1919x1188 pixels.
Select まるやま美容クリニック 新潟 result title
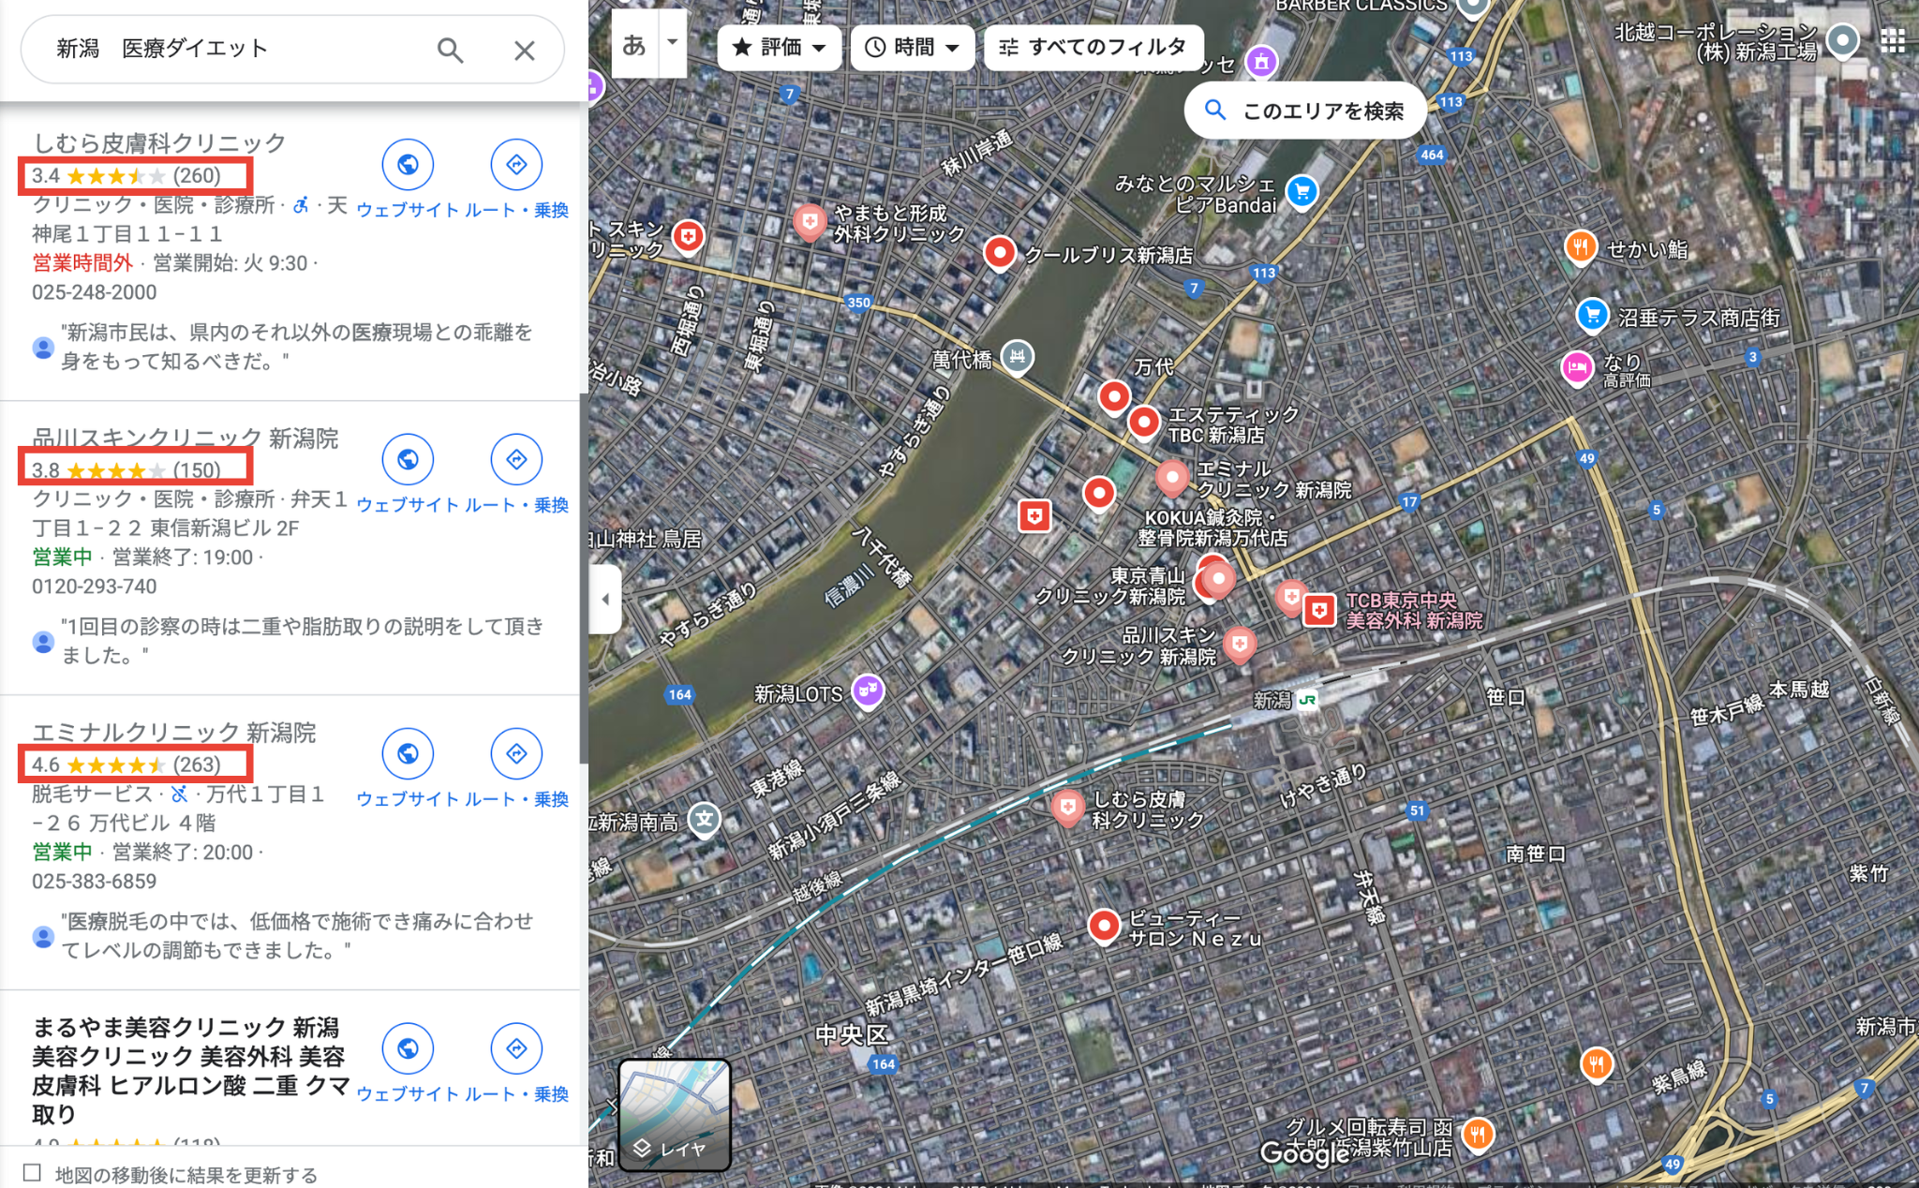(190, 1070)
